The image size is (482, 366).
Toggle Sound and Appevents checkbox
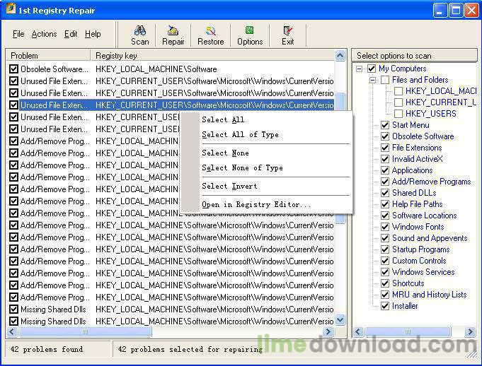385,238
